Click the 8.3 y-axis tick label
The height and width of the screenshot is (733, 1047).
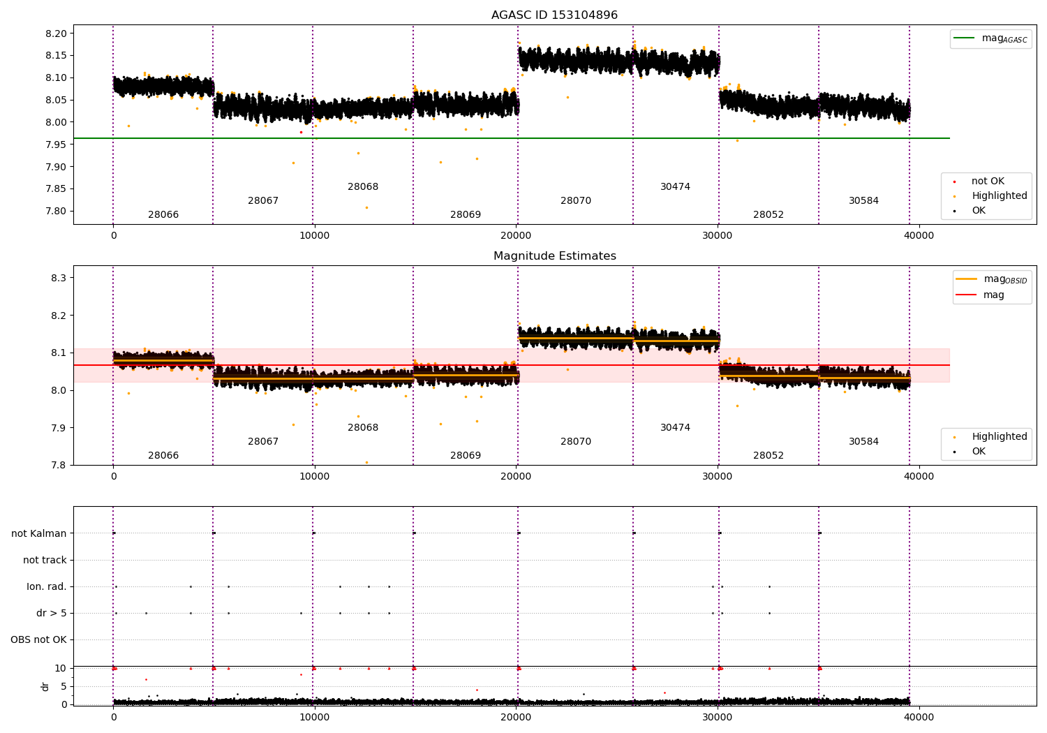tap(59, 278)
